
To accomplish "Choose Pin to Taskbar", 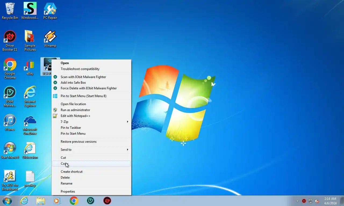I will click(91, 128).
